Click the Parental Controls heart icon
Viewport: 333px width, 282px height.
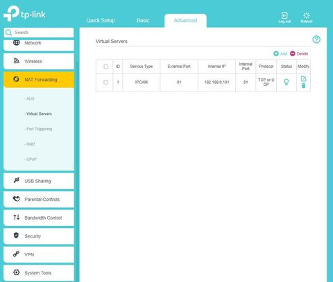pos(17,199)
